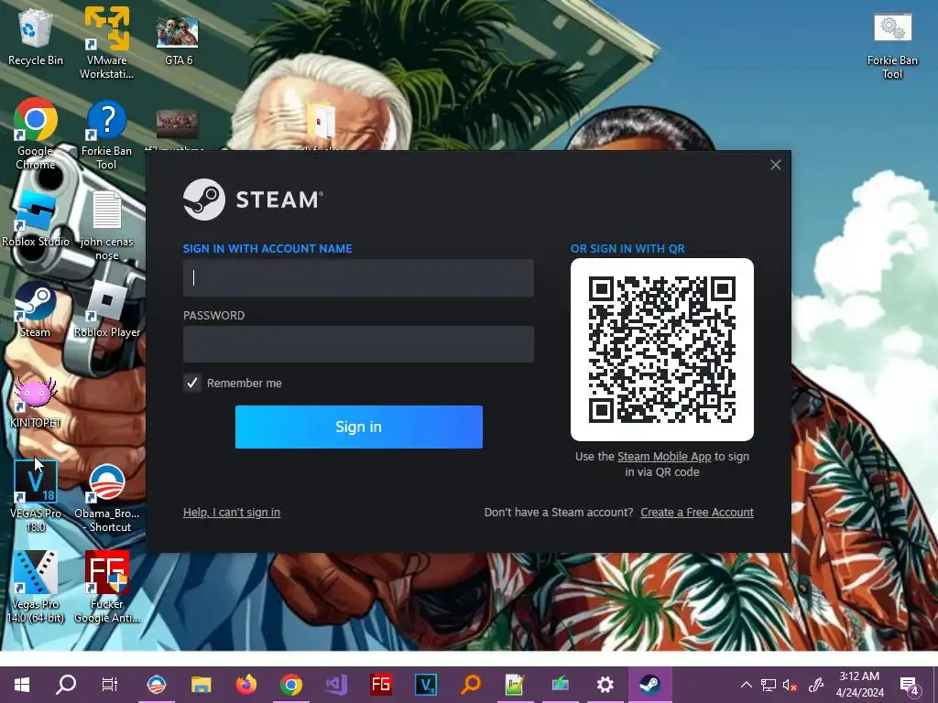Open the Steam app in the taskbar
Screen dimensions: 938x703
pyautogui.click(x=649, y=684)
